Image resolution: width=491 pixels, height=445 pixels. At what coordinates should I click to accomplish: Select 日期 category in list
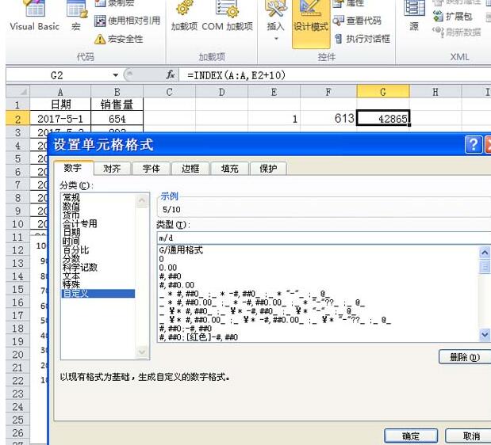(x=71, y=233)
